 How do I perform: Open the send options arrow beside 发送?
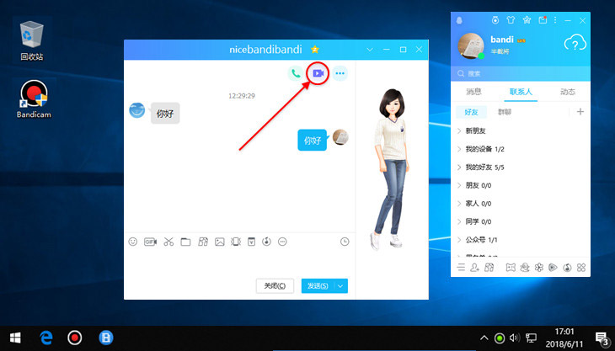[x=340, y=286]
